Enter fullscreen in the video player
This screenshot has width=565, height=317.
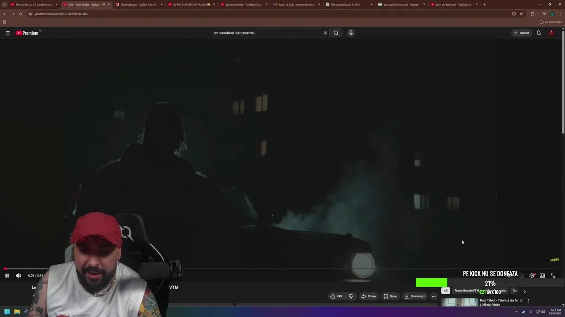553,276
